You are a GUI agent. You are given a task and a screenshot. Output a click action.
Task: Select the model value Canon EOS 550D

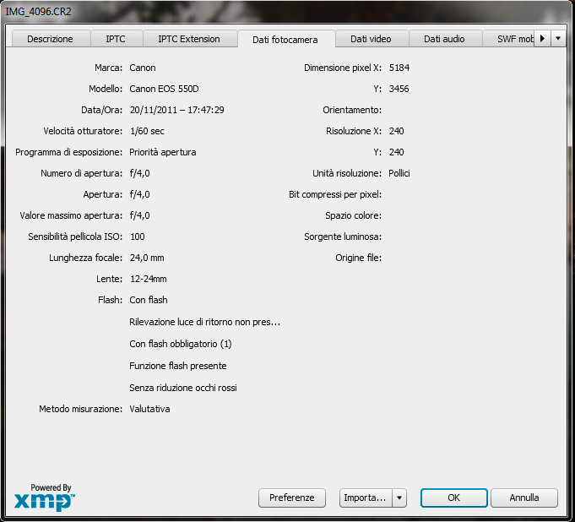coord(164,89)
